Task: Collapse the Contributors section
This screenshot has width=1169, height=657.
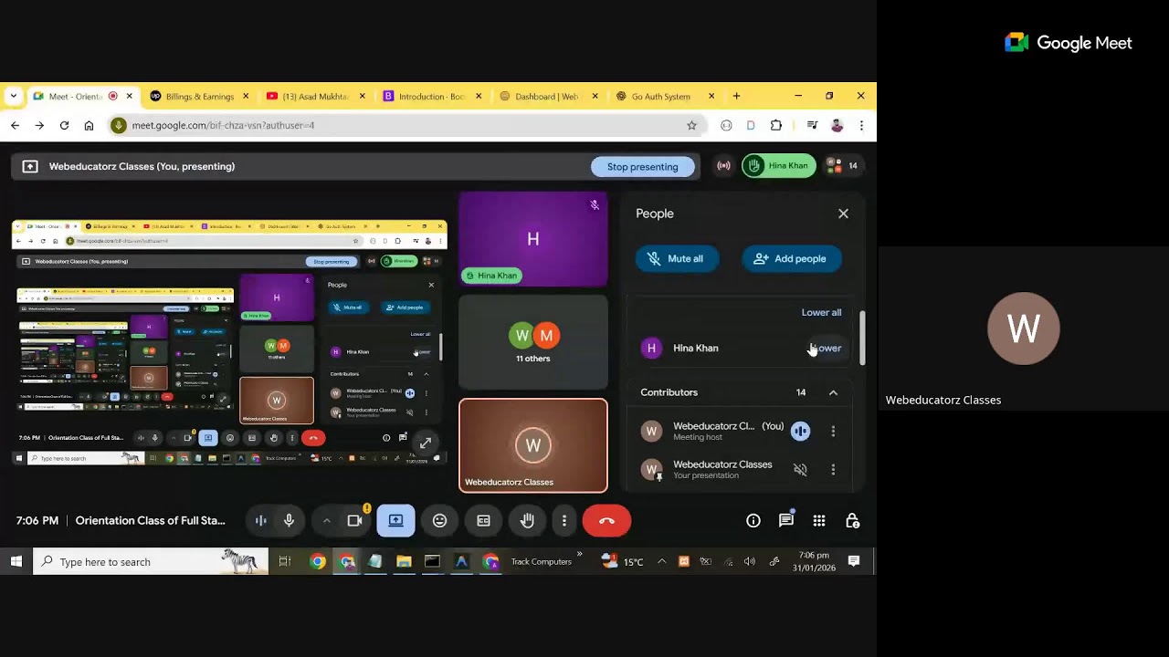Action: pyautogui.click(x=833, y=392)
